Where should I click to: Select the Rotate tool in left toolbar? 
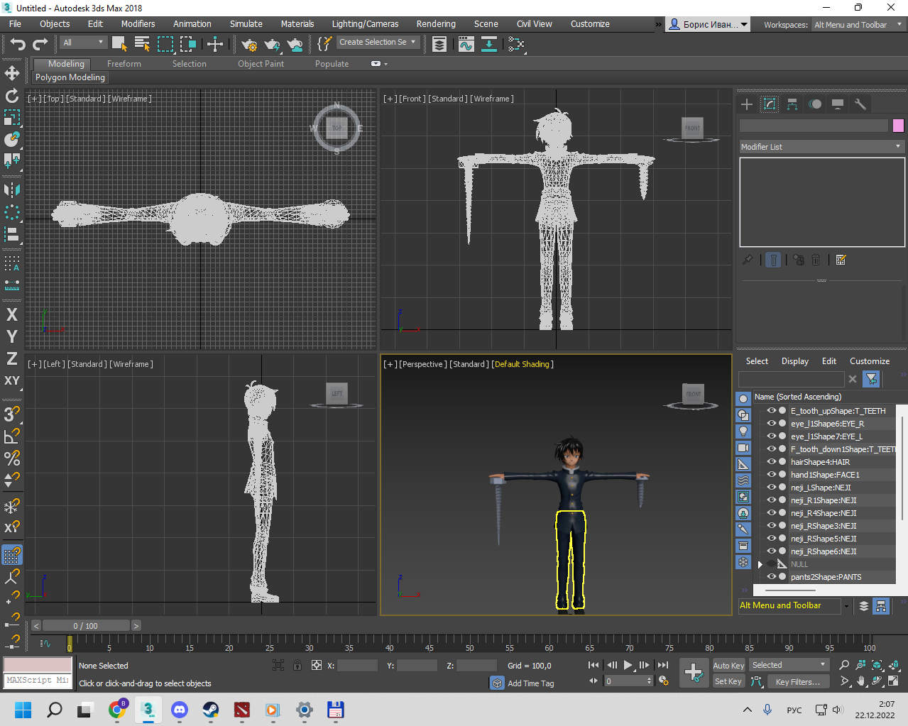click(12, 96)
